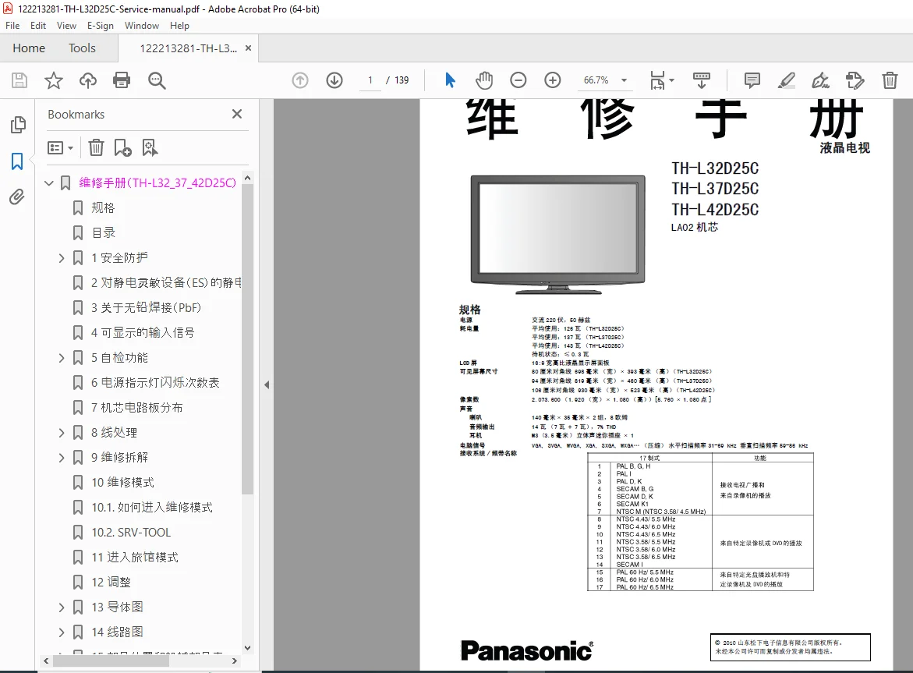Image resolution: width=913 pixels, height=673 pixels.
Task: Expand the 5 自检功能 bookmark
Action: tap(62, 358)
